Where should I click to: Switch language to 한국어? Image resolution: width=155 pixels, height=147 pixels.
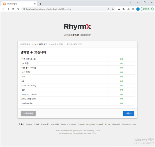[21, 124]
